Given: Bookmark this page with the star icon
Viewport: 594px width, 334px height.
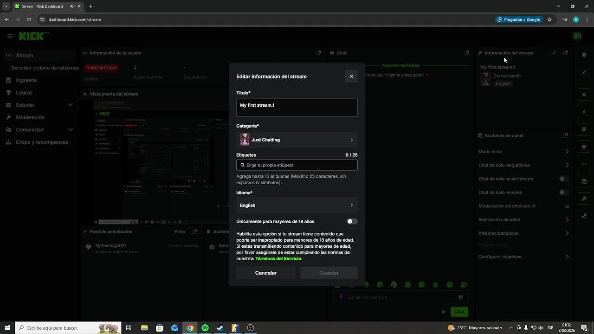Looking at the screenshot, I should click(549, 19).
